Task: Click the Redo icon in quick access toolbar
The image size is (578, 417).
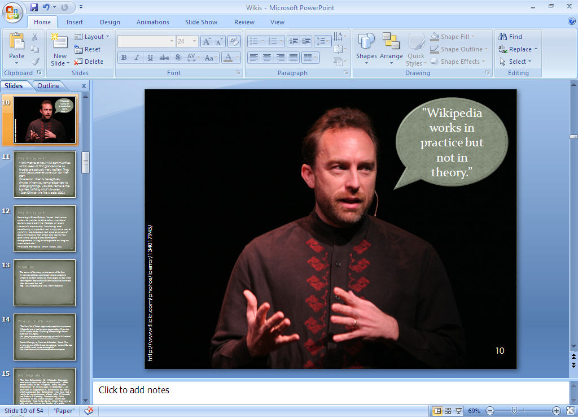Action: 64,7
